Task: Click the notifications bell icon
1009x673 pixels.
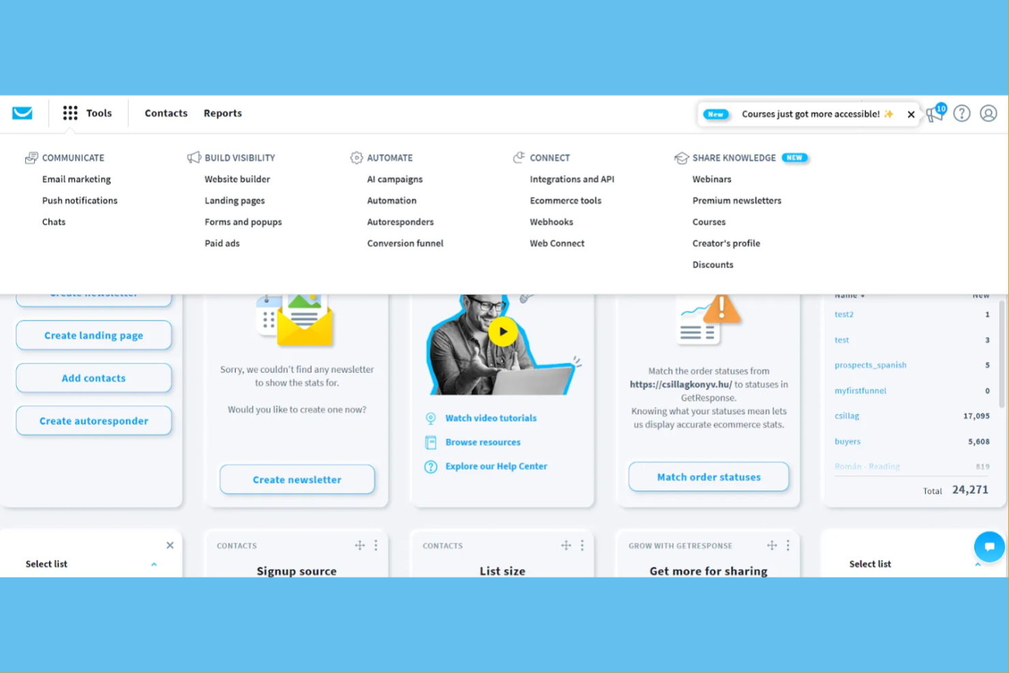Action: coord(935,114)
